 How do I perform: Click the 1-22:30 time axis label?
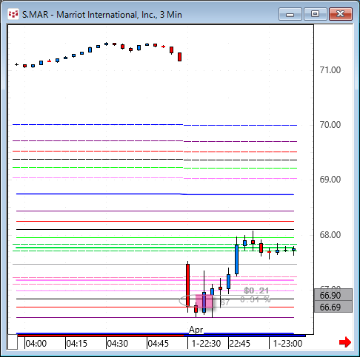206,344
